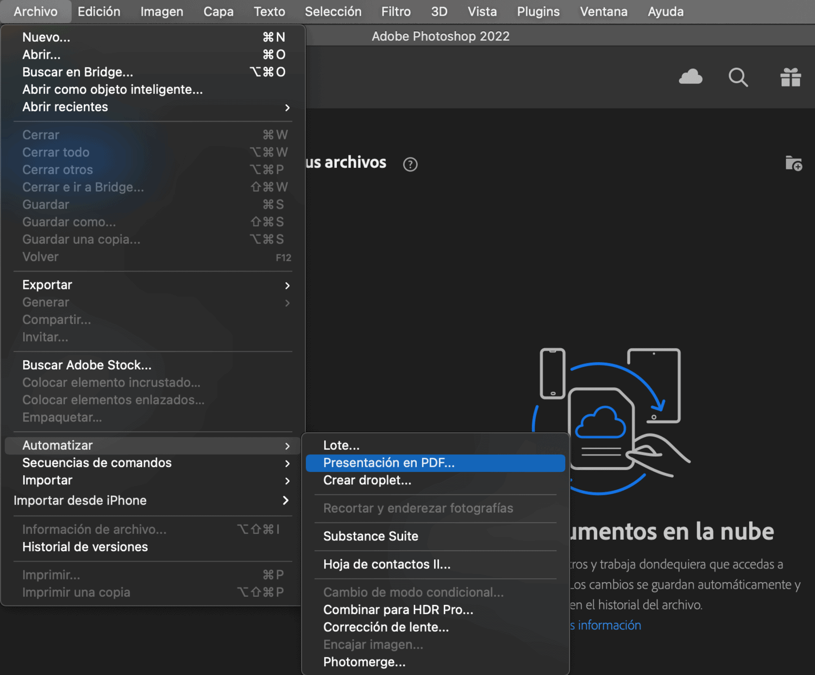
Task: Choose Combinar para HDR Pro...
Action: click(435, 610)
